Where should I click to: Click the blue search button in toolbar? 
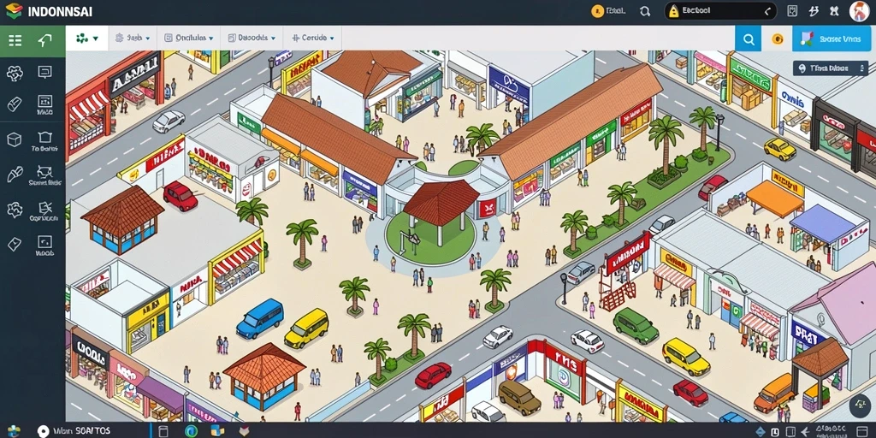click(748, 39)
